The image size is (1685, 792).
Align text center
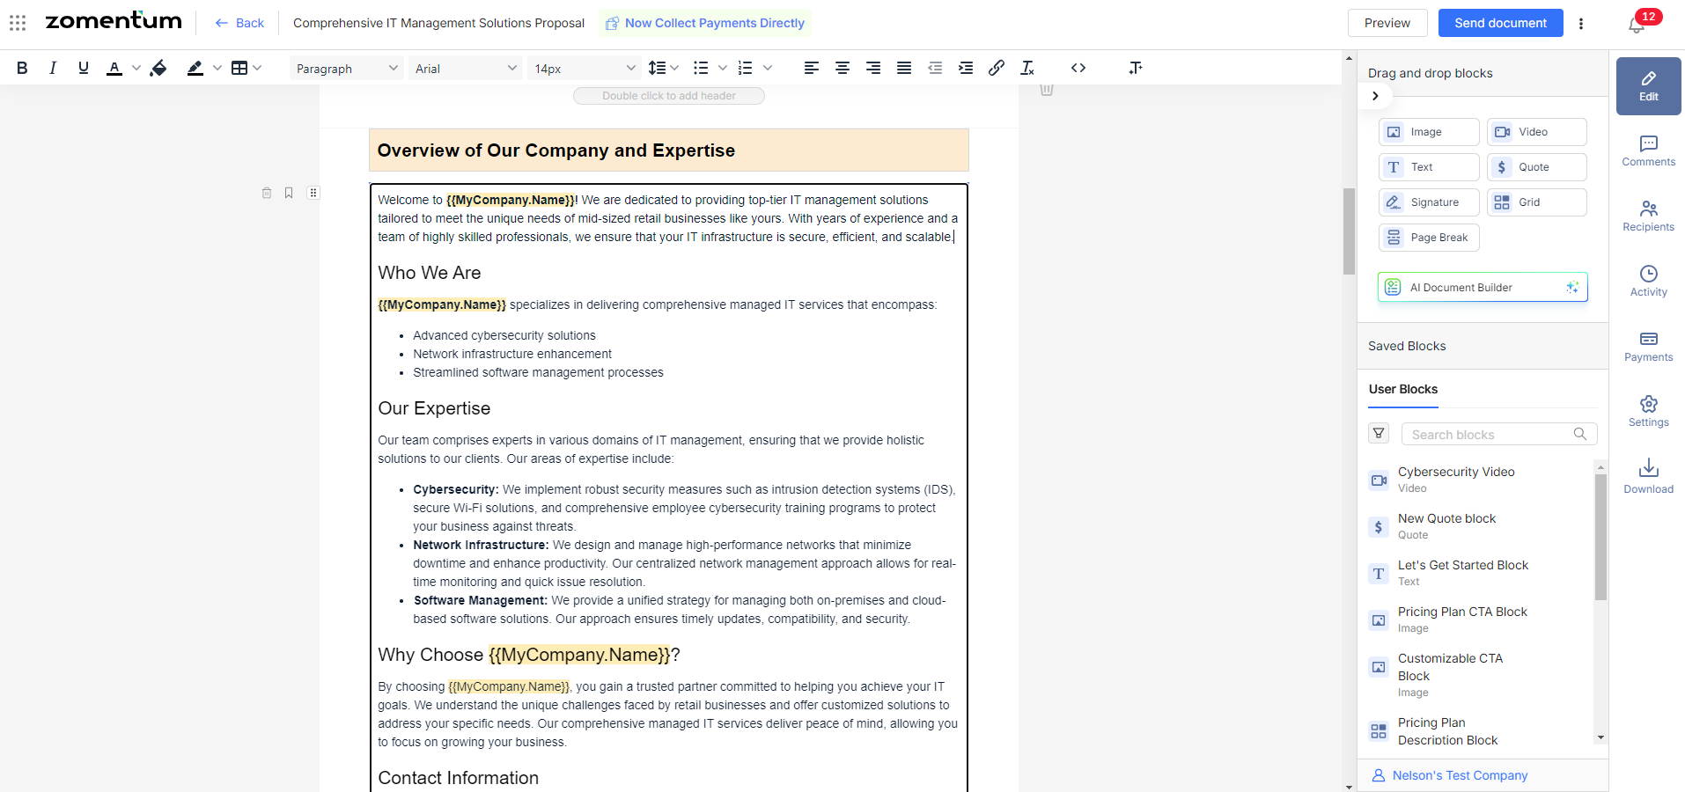(x=842, y=68)
